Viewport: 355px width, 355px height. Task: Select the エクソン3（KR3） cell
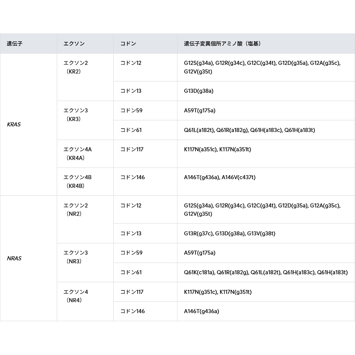85,120
